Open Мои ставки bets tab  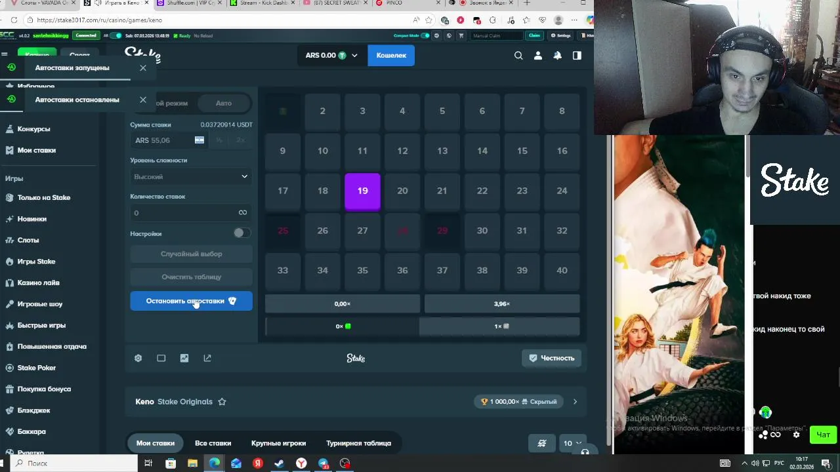click(156, 443)
